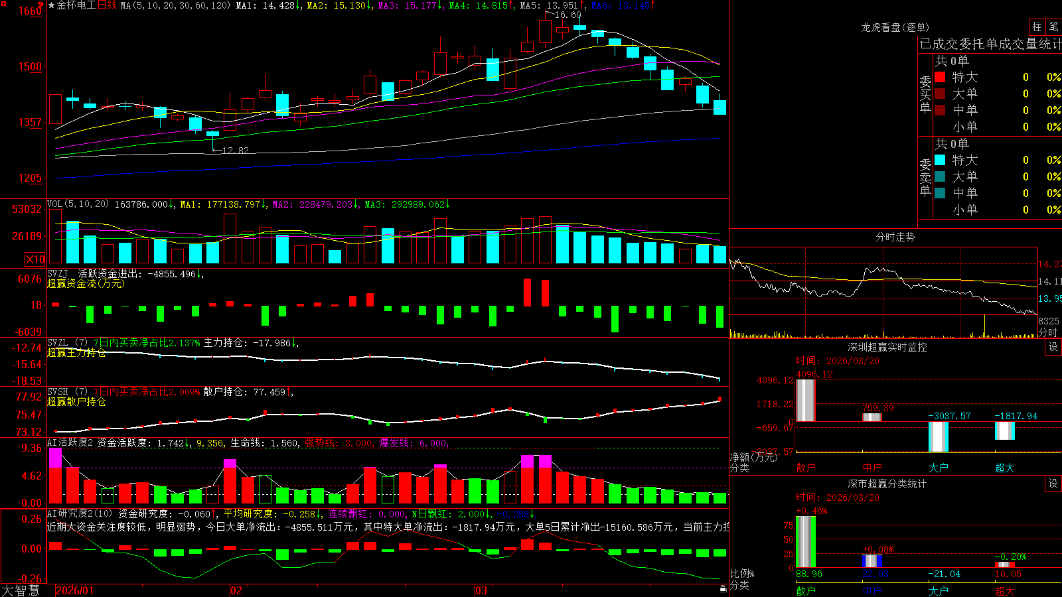1062x597 pixels.
Task: Click the 超赢主力持仓 label
Action: coord(76,352)
